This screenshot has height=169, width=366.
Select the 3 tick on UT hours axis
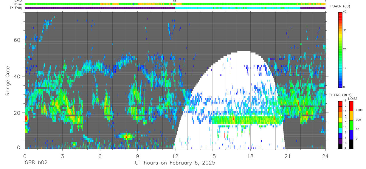click(x=62, y=156)
